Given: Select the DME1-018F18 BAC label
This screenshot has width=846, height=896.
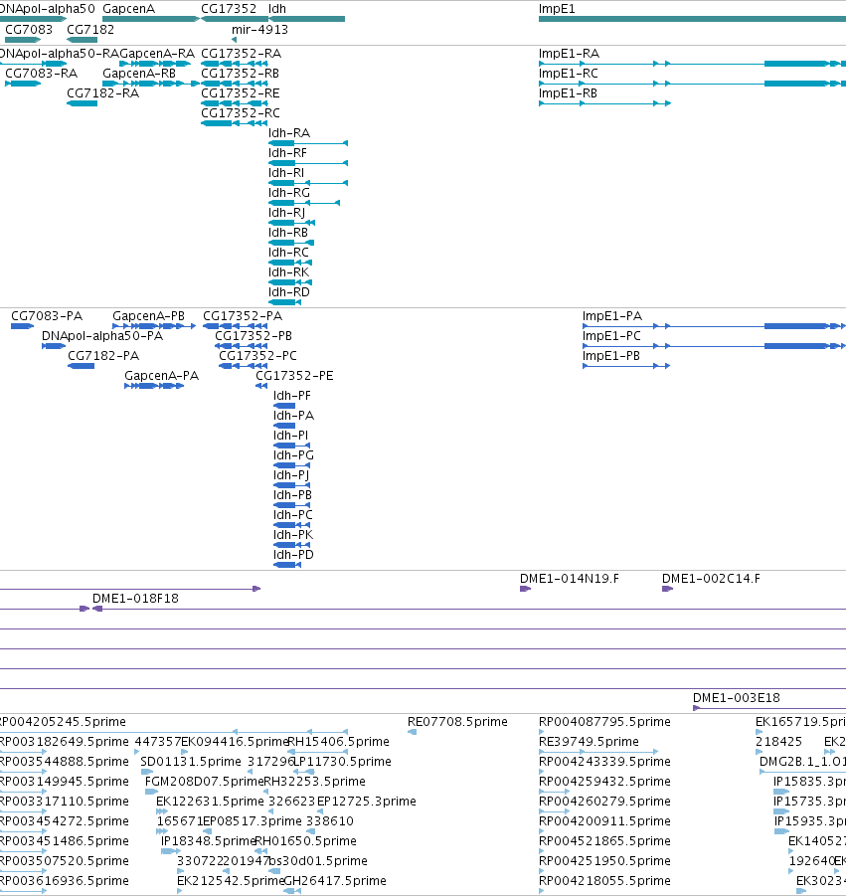Looking at the screenshot, I should pos(135,599).
